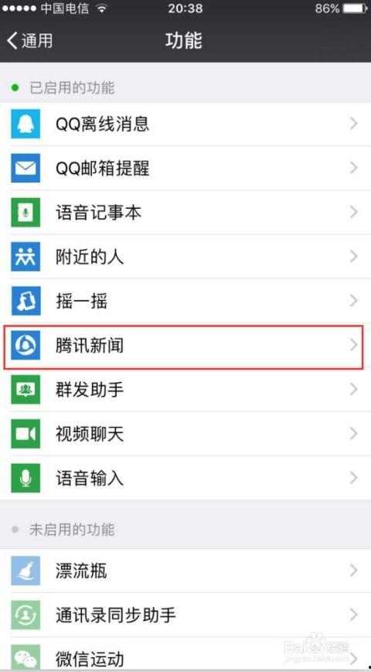
Task: Go back to 通用 settings
Action: pyautogui.click(x=29, y=41)
